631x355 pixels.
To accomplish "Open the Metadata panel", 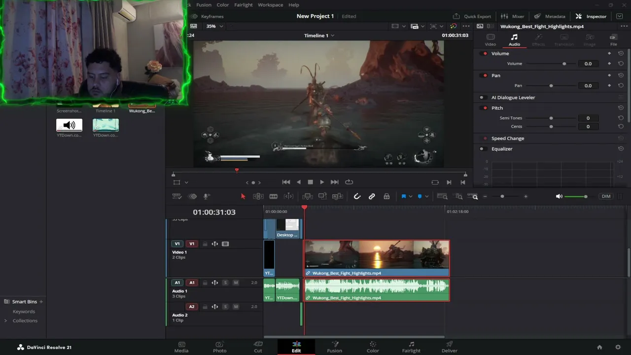I will (x=550, y=16).
